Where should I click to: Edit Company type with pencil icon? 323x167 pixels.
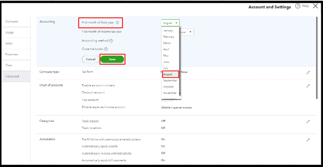[308, 72]
